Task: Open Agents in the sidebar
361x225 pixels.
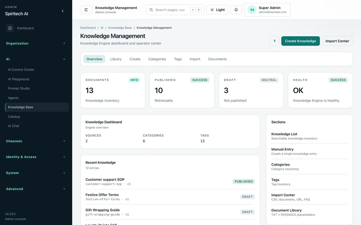Action: click(37, 98)
